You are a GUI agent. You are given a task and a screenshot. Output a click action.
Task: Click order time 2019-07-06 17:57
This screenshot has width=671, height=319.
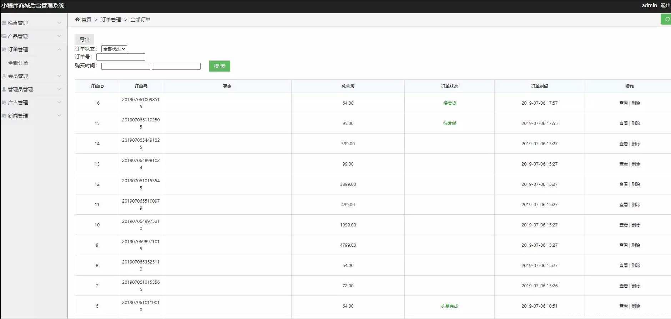tap(539, 103)
